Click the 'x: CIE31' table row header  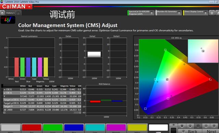[x=8, y=89]
